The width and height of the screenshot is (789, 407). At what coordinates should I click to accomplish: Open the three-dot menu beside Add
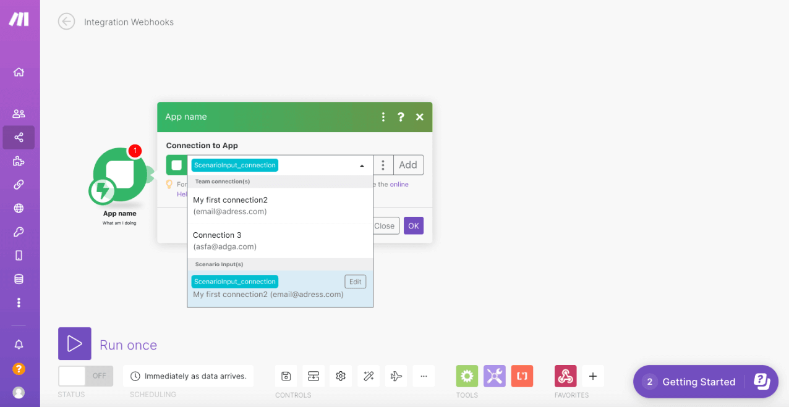pyautogui.click(x=383, y=165)
